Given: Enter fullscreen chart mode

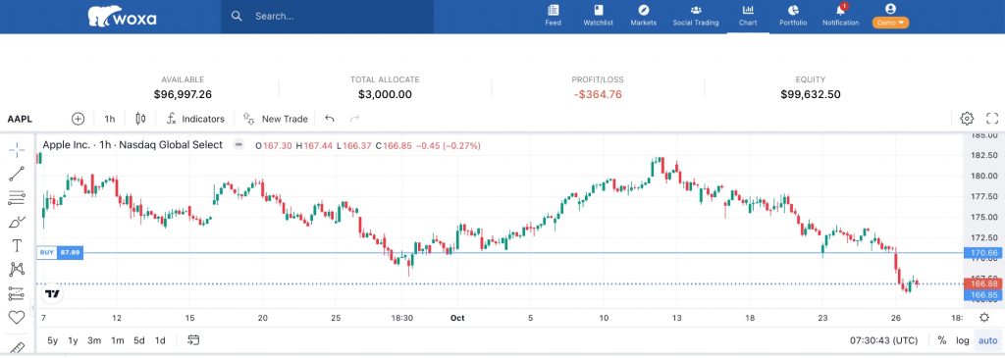Looking at the screenshot, I should [992, 119].
